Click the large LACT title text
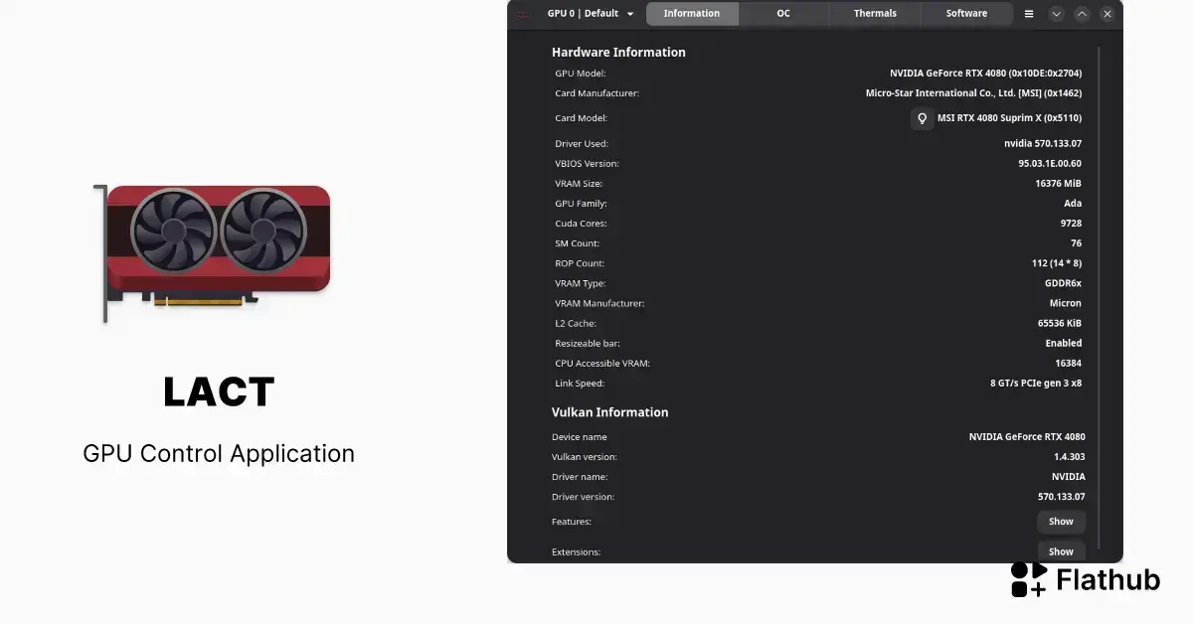This screenshot has height=624, width=1193. (x=219, y=392)
